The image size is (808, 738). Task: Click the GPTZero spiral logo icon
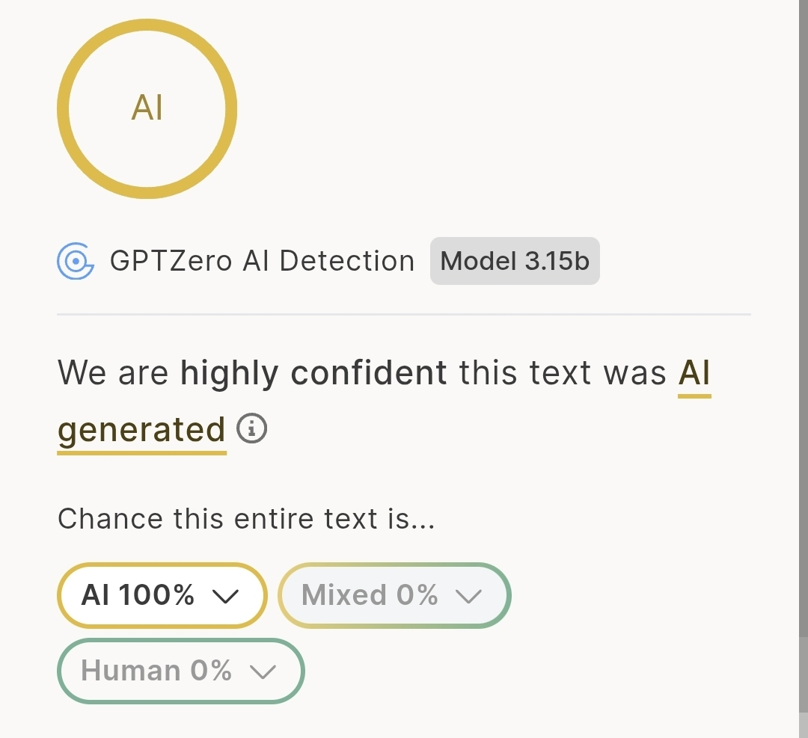point(76,261)
